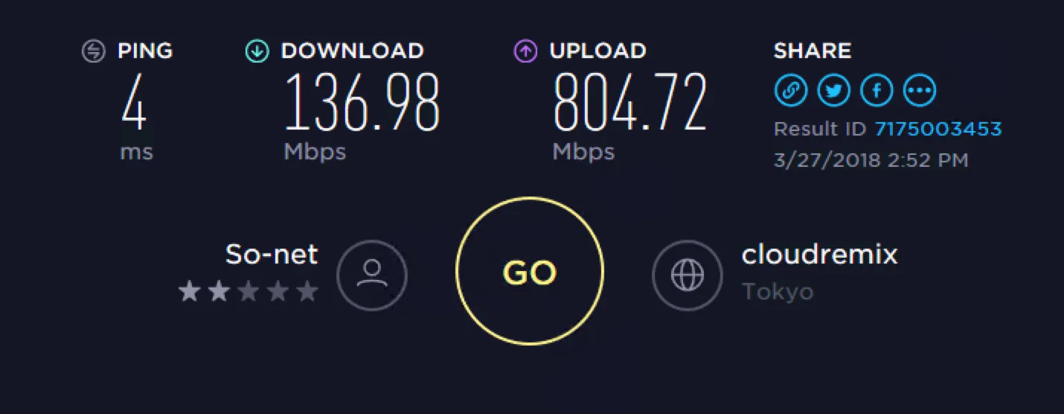Copy result link via chain icon
The height and width of the screenshot is (414, 1064).
[x=790, y=91]
